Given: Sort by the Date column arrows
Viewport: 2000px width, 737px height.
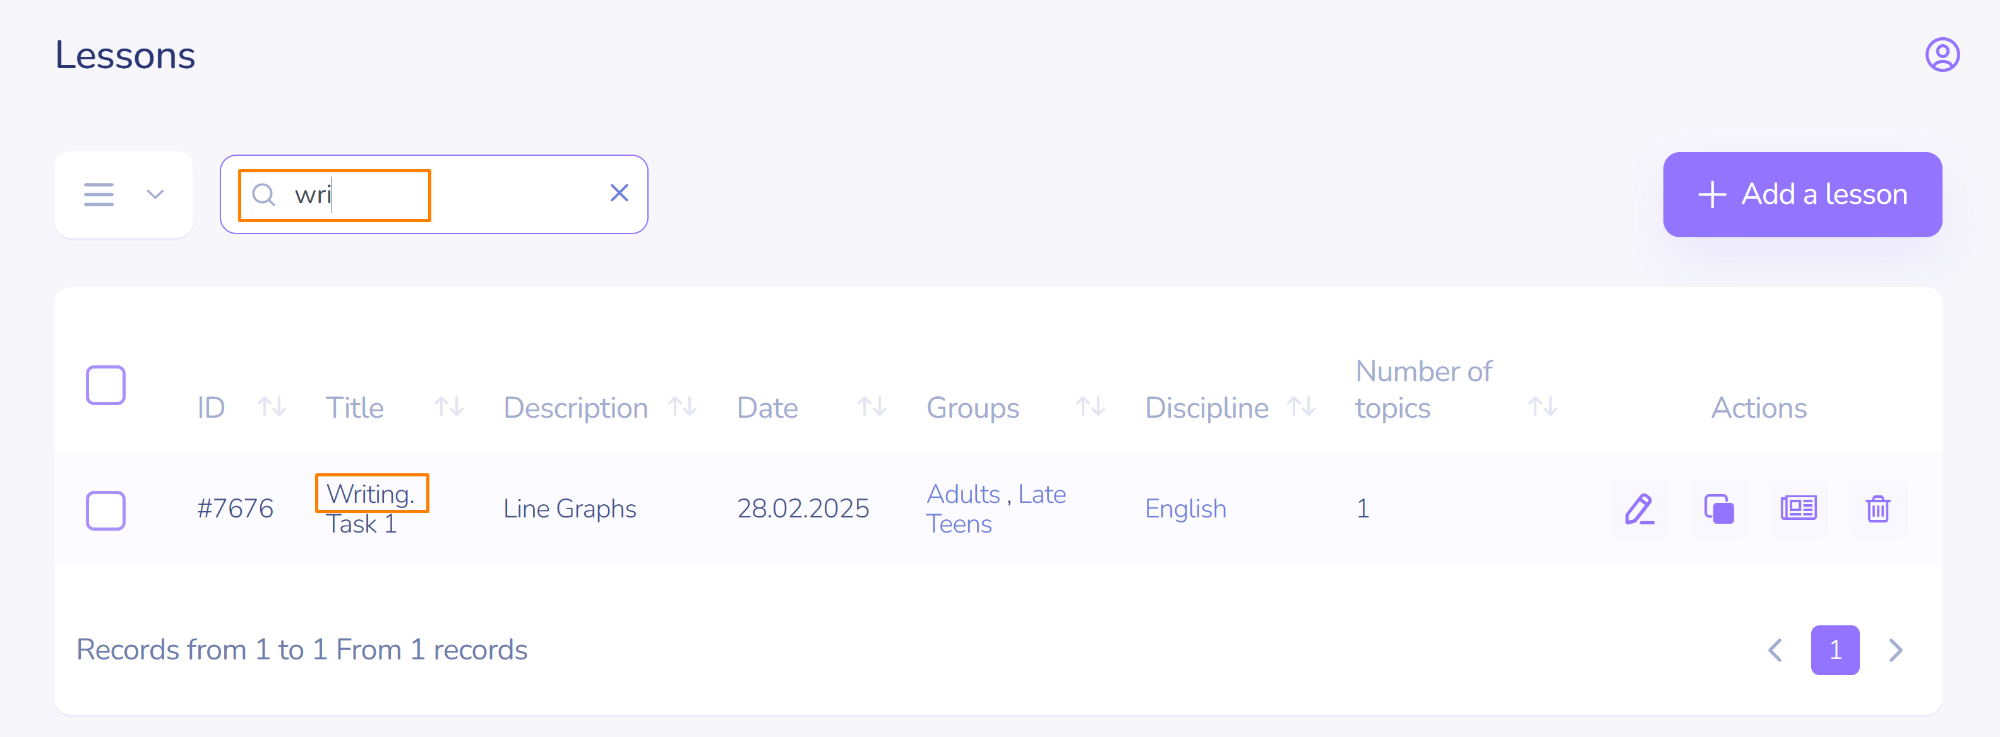Looking at the screenshot, I should (871, 406).
